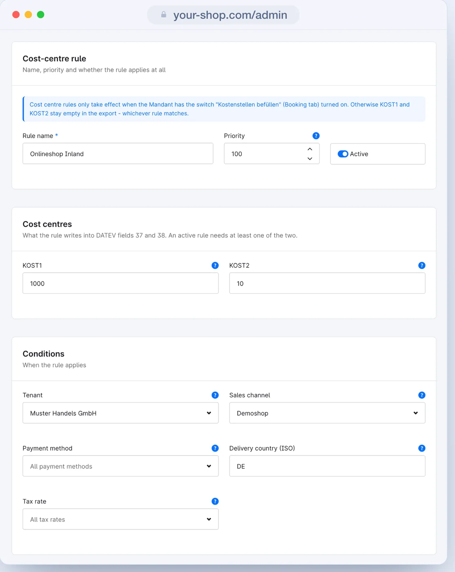Image resolution: width=455 pixels, height=572 pixels.
Task: Click the 'When the rule applies' subtitle
Action: click(x=54, y=365)
